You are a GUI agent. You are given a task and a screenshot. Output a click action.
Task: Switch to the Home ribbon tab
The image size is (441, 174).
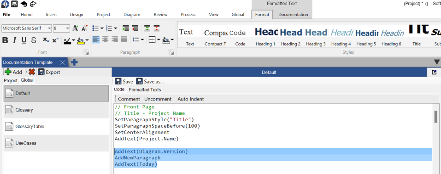(26, 15)
